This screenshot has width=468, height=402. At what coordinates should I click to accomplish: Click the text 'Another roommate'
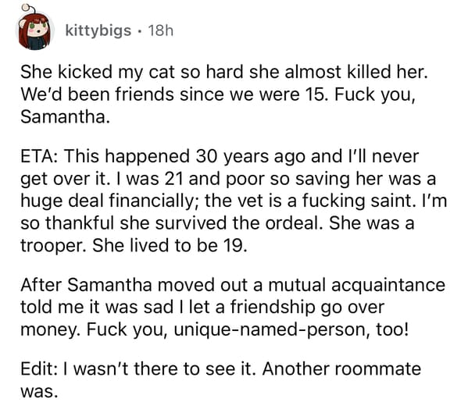[x=341, y=369]
